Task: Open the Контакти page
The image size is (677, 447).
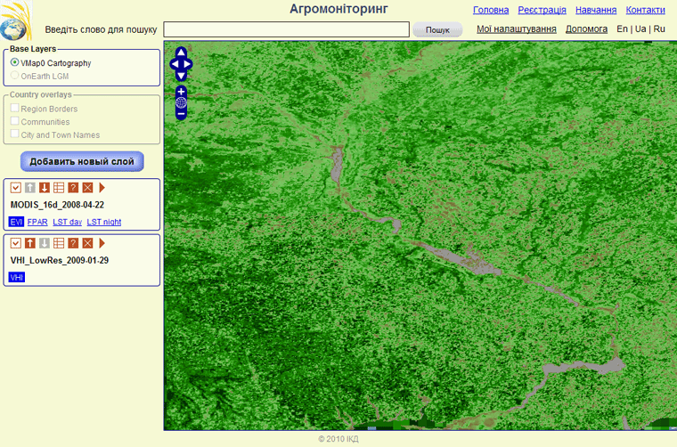Action: 646,10
